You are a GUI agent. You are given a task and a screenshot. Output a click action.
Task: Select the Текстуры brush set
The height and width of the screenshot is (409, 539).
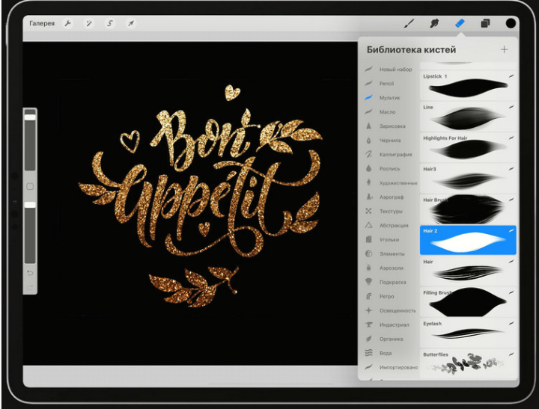[391, 212]
